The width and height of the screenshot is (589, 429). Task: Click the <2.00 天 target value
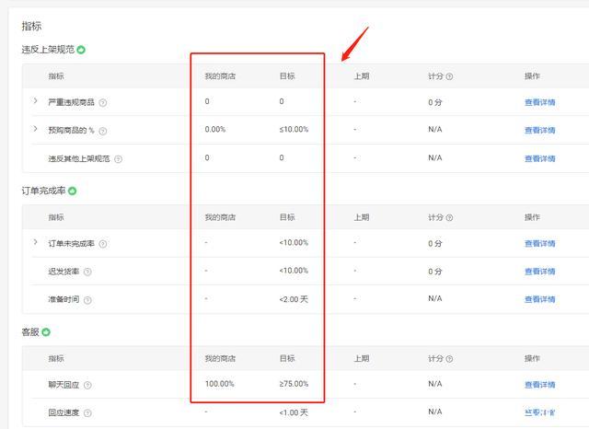294,299
